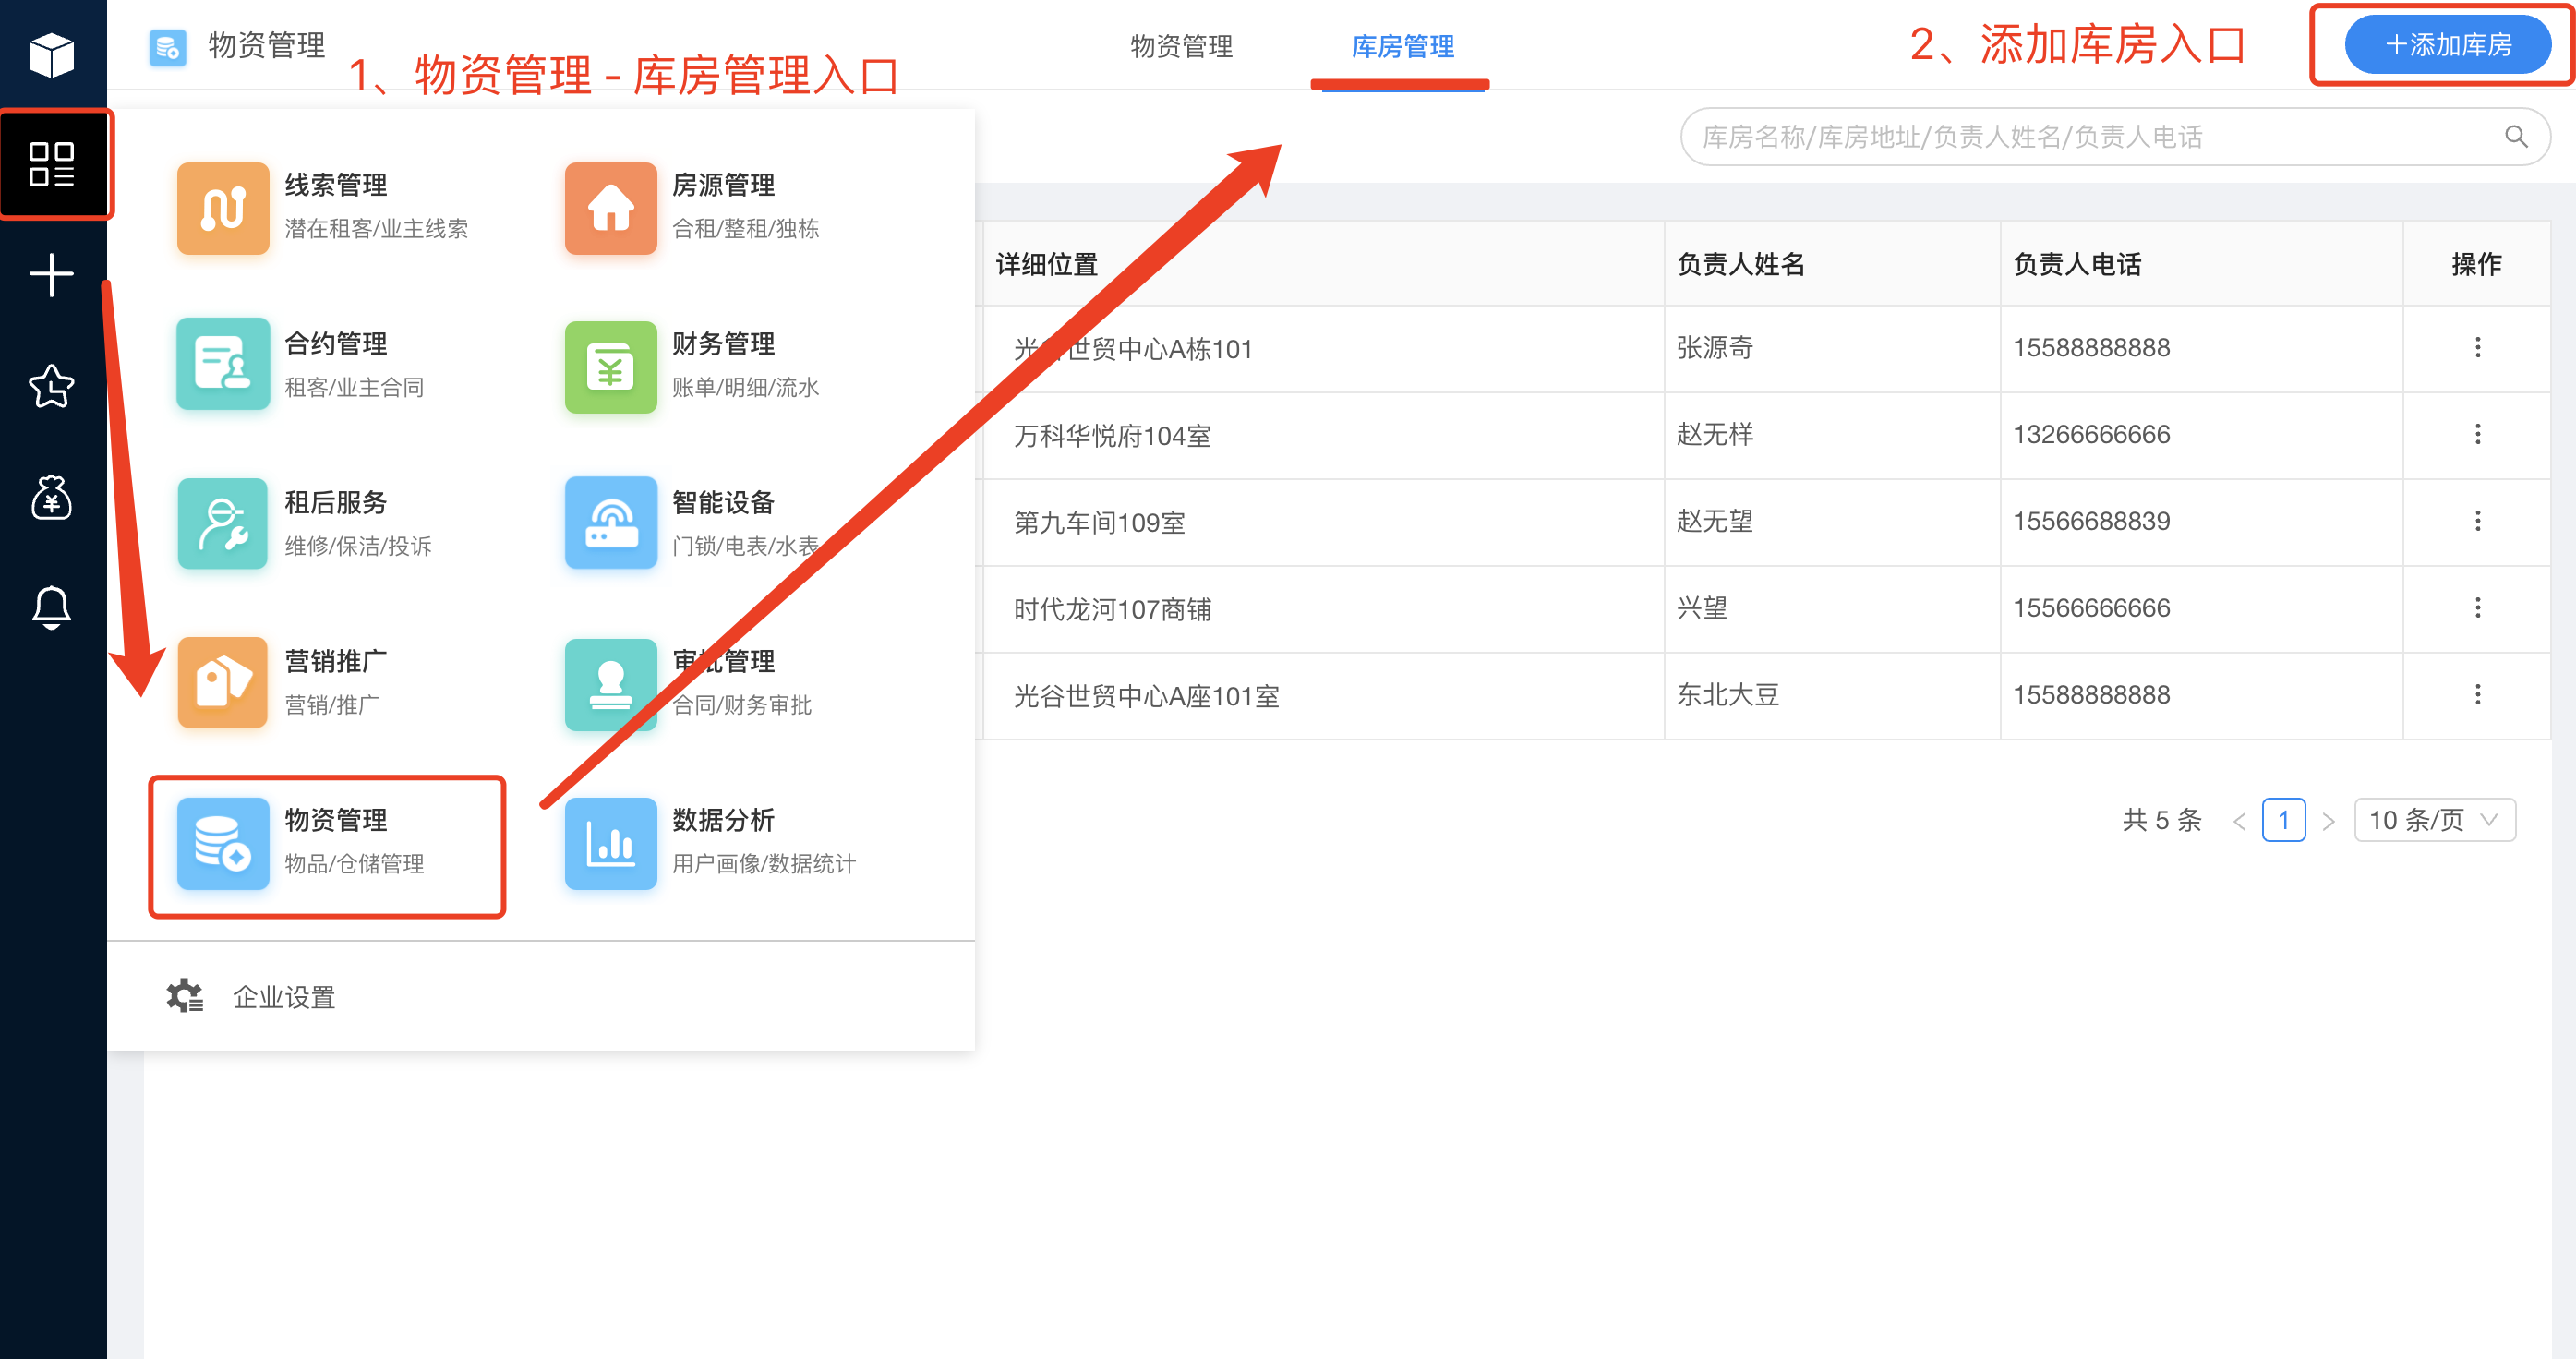Open 财务管理 menu label

[x=723, y=344]
